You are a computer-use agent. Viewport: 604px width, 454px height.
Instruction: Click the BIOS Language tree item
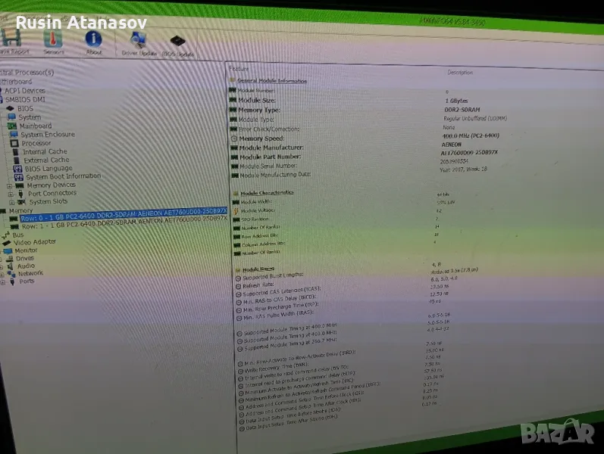[48, 168]
